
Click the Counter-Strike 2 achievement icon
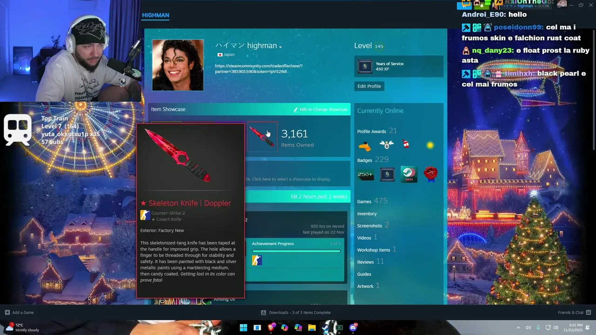pos(257,261)
